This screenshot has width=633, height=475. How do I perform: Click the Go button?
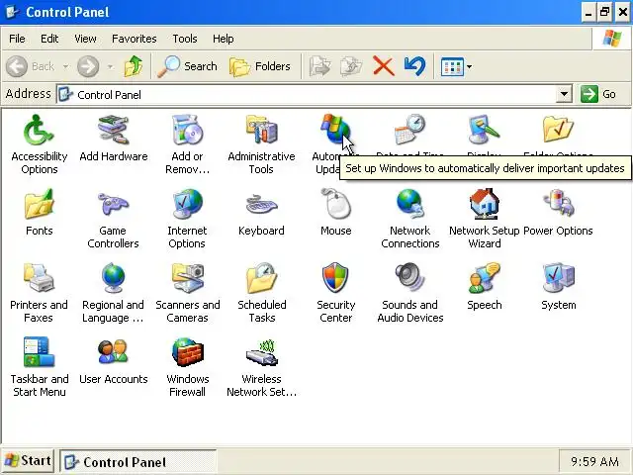pos(598,95)
